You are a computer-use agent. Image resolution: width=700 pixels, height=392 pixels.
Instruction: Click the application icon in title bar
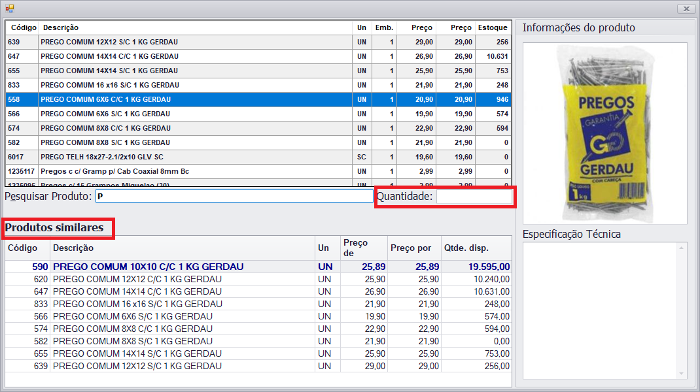tap(9, 8)
